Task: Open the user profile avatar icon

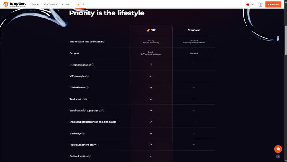Action: 260,4
